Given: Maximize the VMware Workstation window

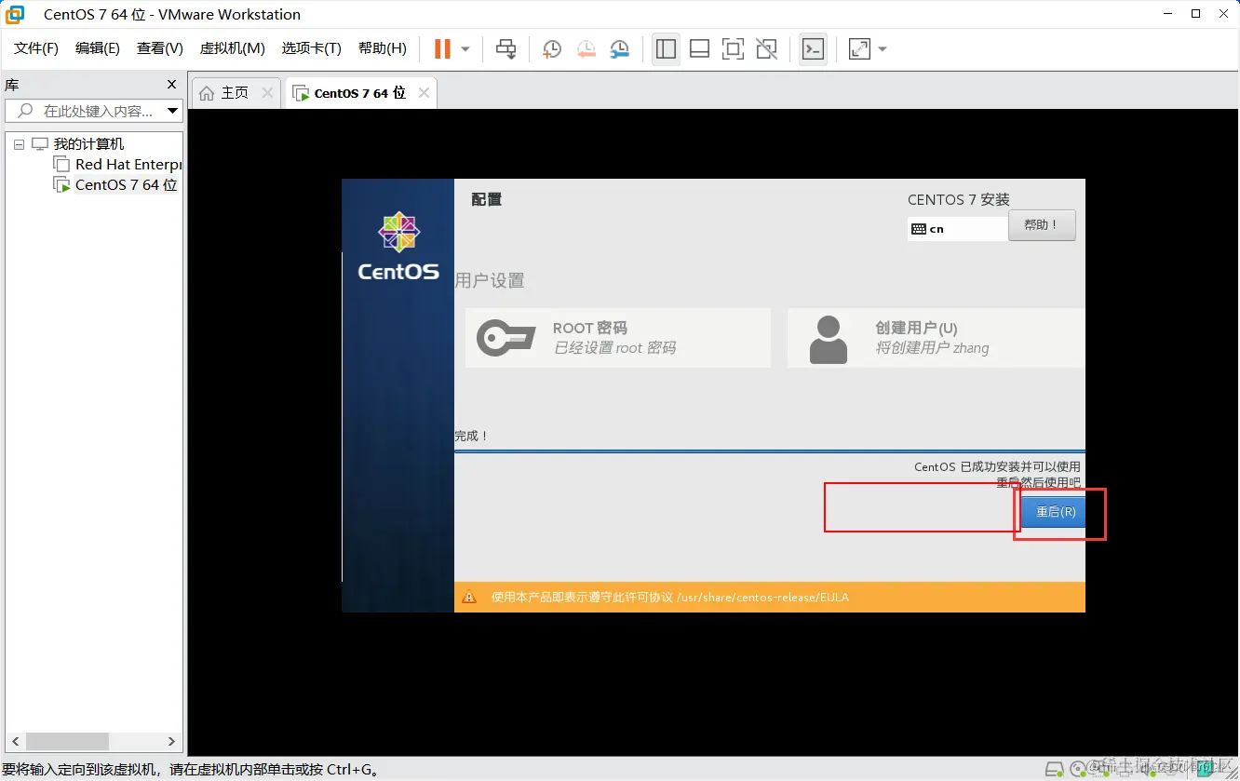Looking at the screenshot, I should tap(1196, 14).
